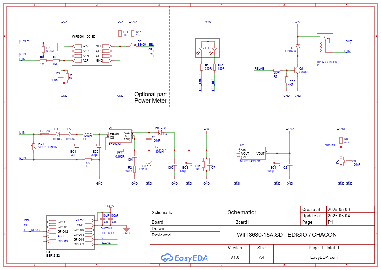Click the Schematic1 title field
This screenshot has height=270, width=381.
coord(242,212)
